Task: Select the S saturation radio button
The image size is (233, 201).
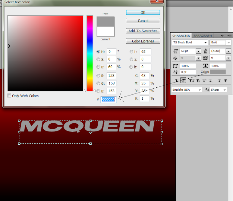Action: point(98,59)
